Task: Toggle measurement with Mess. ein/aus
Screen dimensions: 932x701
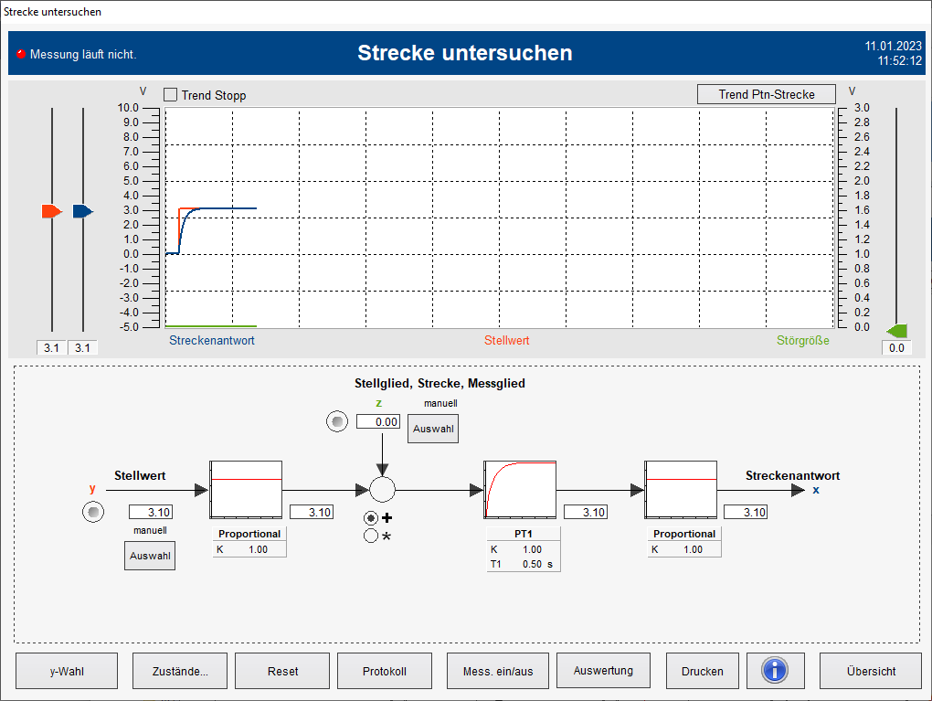Action: point(498,671)
